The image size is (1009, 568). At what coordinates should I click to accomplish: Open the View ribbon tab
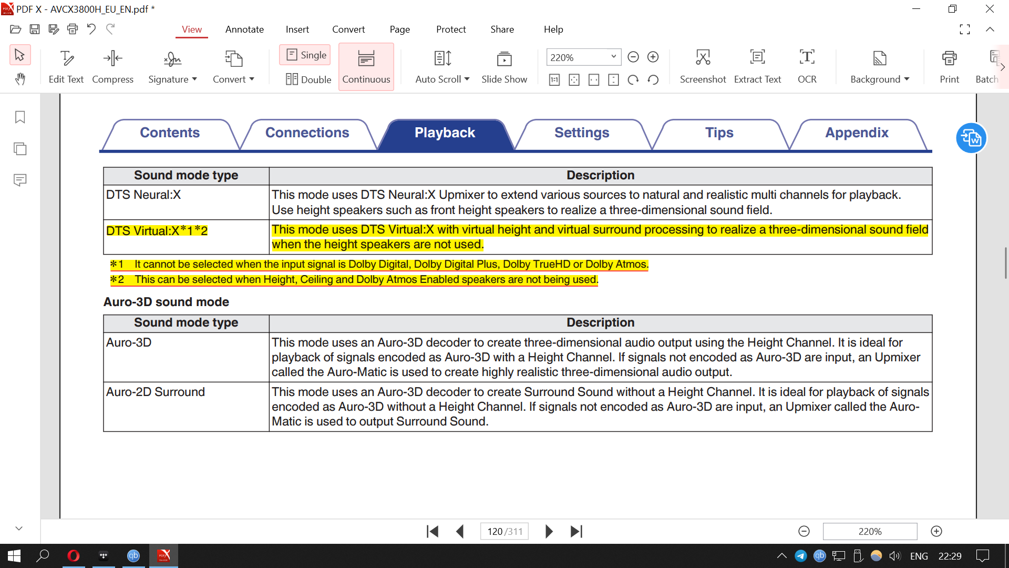(x=192, y=29)
